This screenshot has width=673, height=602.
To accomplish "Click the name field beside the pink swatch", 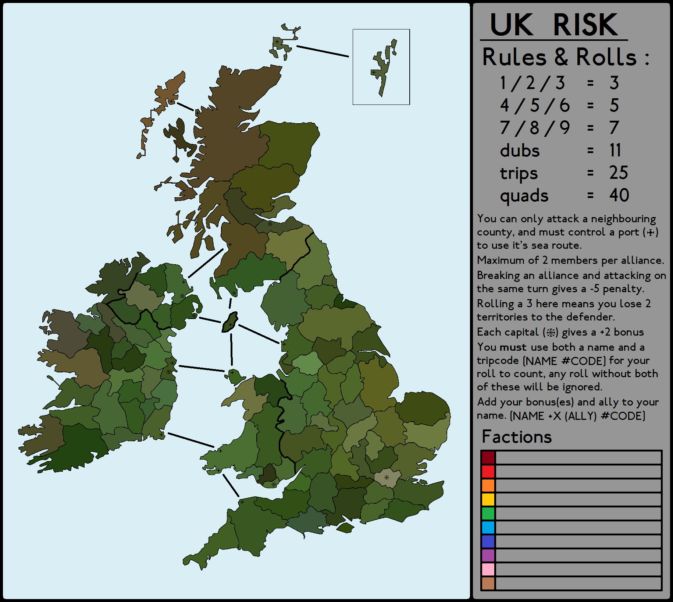I will [578, 570].
